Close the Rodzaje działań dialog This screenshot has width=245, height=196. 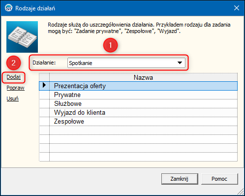[237, 8]
